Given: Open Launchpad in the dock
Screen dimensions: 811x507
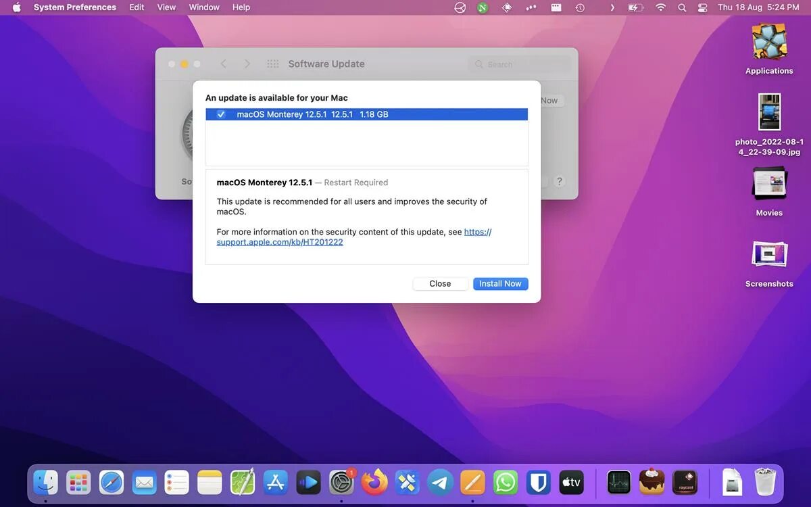Looking at the screenshot, I should pos(78,482).
